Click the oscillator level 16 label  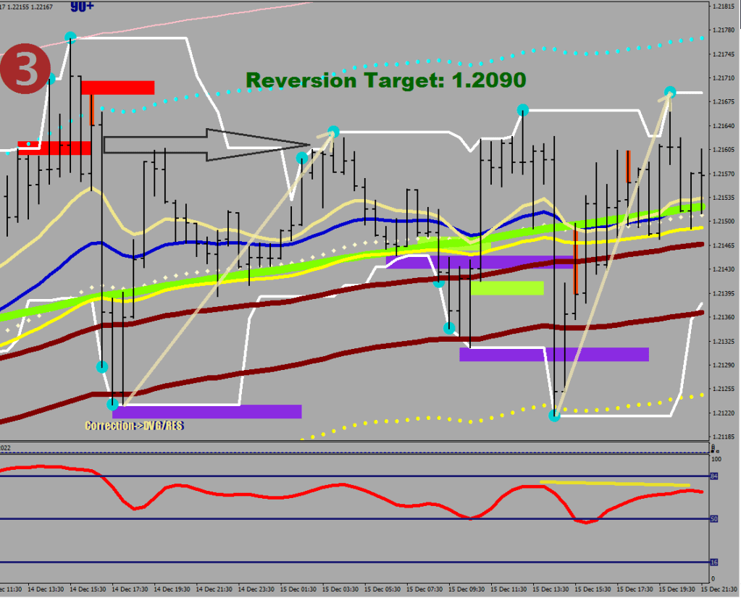(714, 563)
